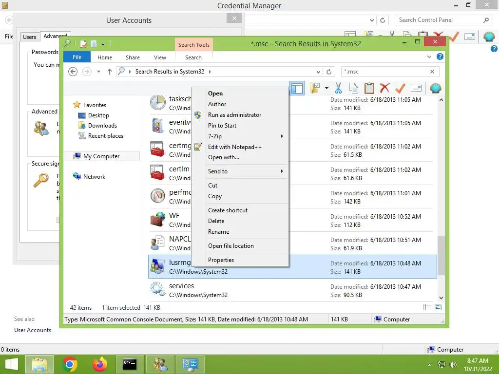Switch to Users tab in User Accounts

[x=30, y=37]
